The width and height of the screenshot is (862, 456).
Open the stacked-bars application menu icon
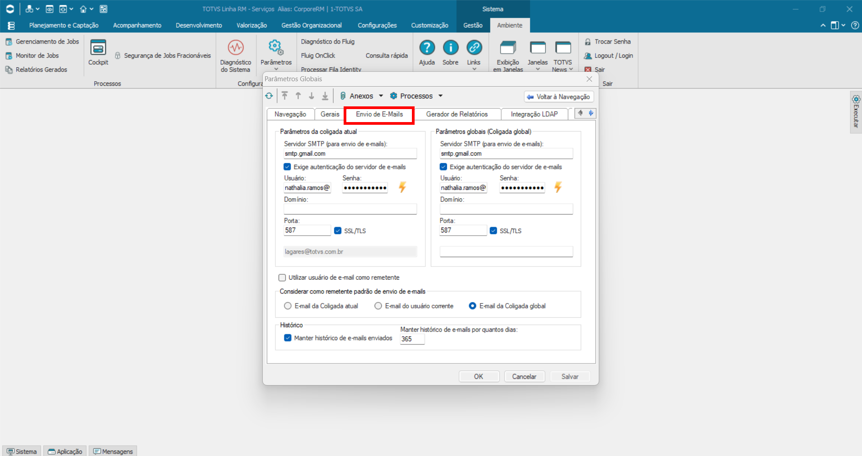click(11, 26)
